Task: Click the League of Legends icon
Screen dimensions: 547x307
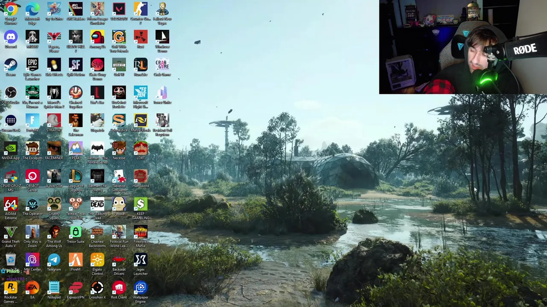Action: [x=76, y=181]
